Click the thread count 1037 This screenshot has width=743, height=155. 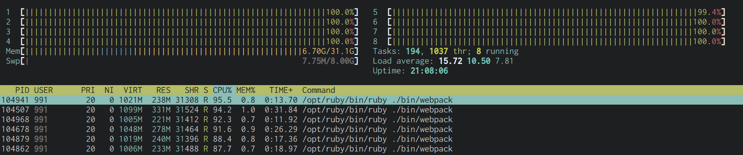coord(439,51)
